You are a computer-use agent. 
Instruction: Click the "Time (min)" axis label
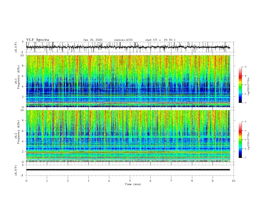(x=133, y=184)
